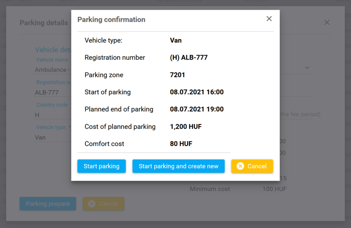Click the dimmed Parking prepare button
This screenshot has width=351, height=228.
48,203
